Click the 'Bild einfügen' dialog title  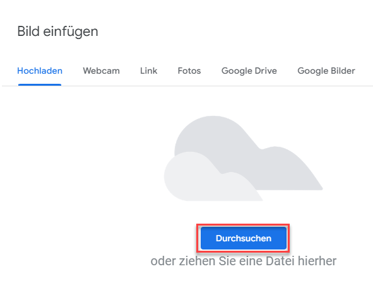coord(57,32)
